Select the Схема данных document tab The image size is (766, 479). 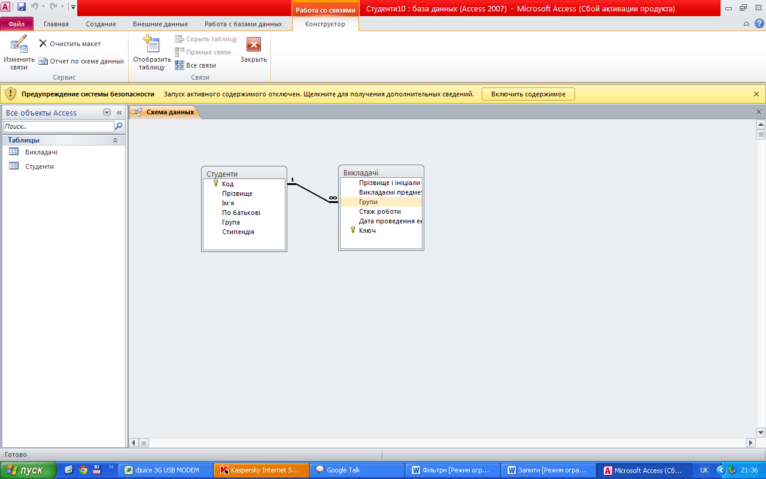(x=164, y=112)
